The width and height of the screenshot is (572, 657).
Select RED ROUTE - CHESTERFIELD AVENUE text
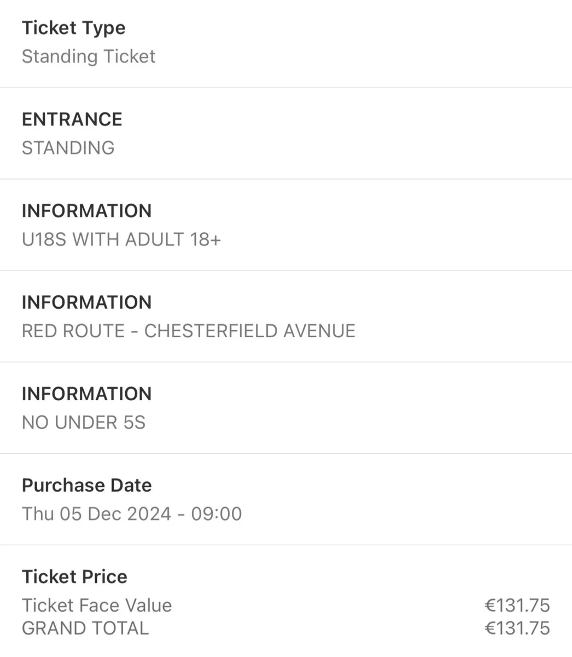pyautogui.click(x=189, y=331)
